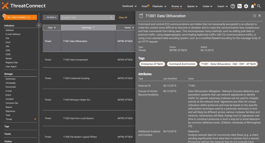Expand the Create menu
Image resolution: width=265 pixels, height=143 pixels.
click(x=207, y=6)
